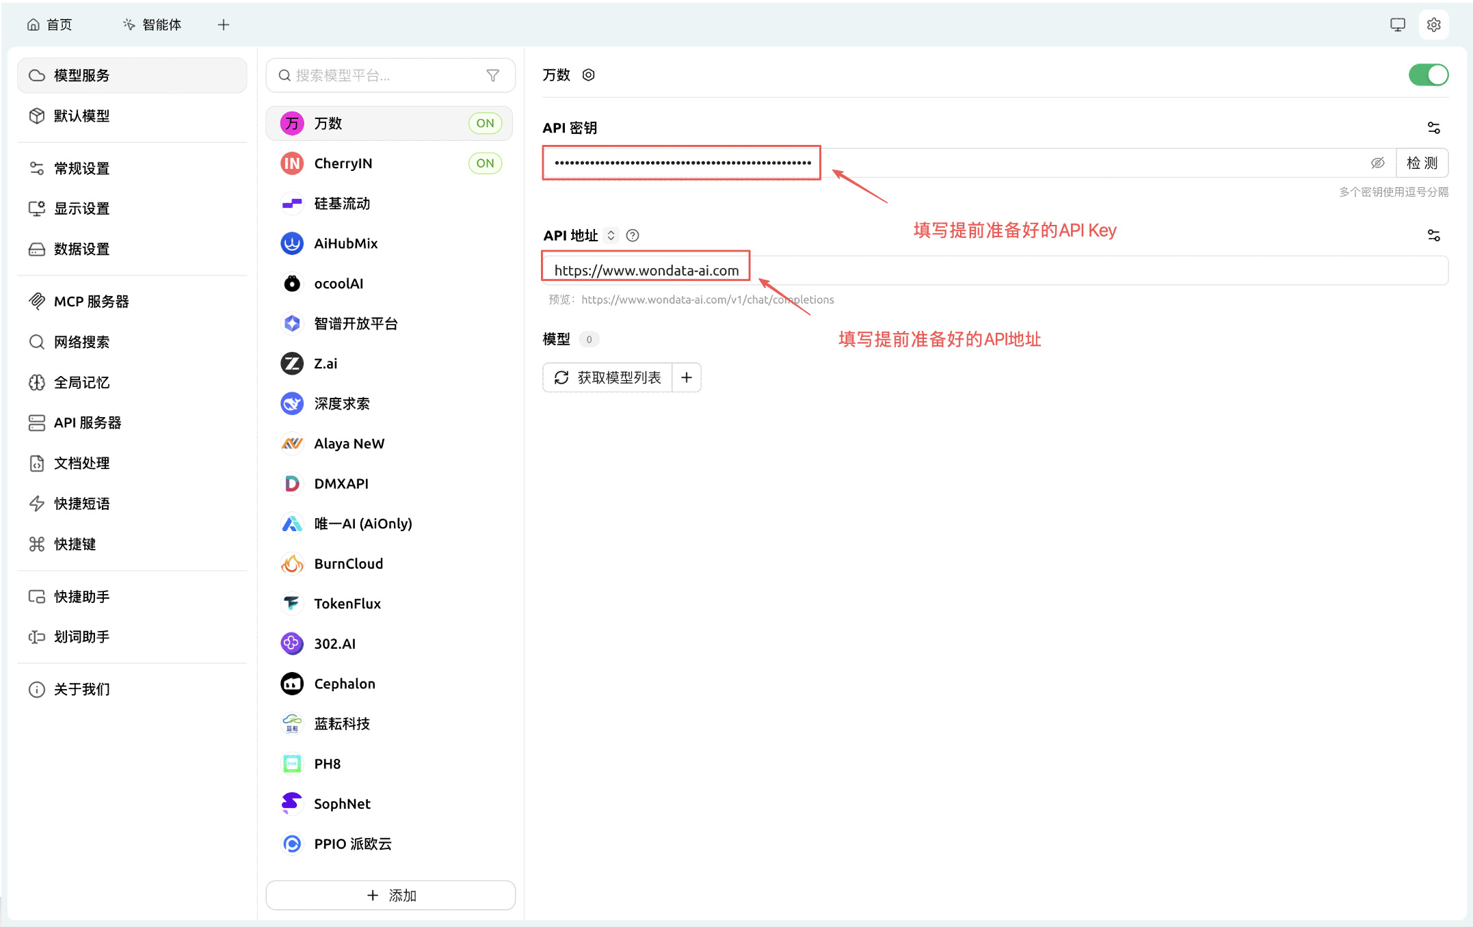Screen dimensions: 1473x927
Task: Select the Alaya NeW provider
Action: (389, 443)
